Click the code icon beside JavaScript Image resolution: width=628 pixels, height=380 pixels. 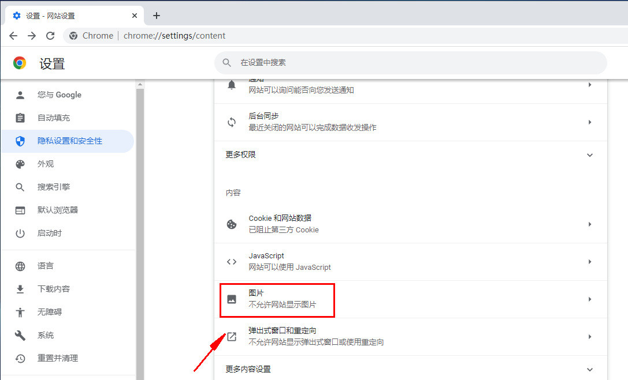pos(232,261)
